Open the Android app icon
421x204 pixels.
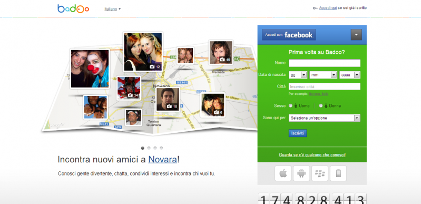301,173
